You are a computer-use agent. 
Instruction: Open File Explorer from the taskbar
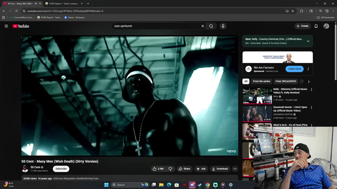point(161,185)
